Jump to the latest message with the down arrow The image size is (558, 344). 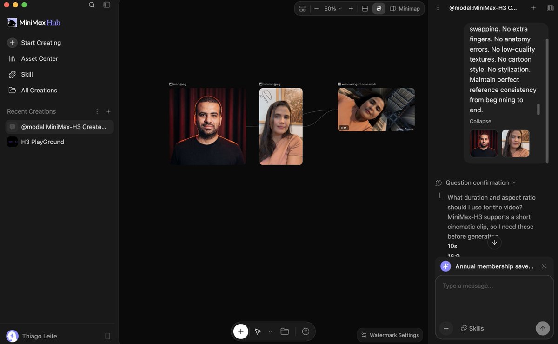(494, 242)
